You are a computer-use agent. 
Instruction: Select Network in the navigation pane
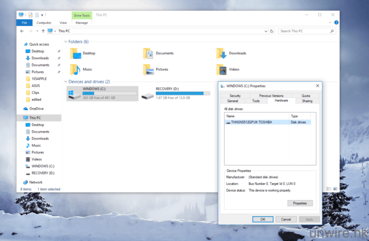36,182
